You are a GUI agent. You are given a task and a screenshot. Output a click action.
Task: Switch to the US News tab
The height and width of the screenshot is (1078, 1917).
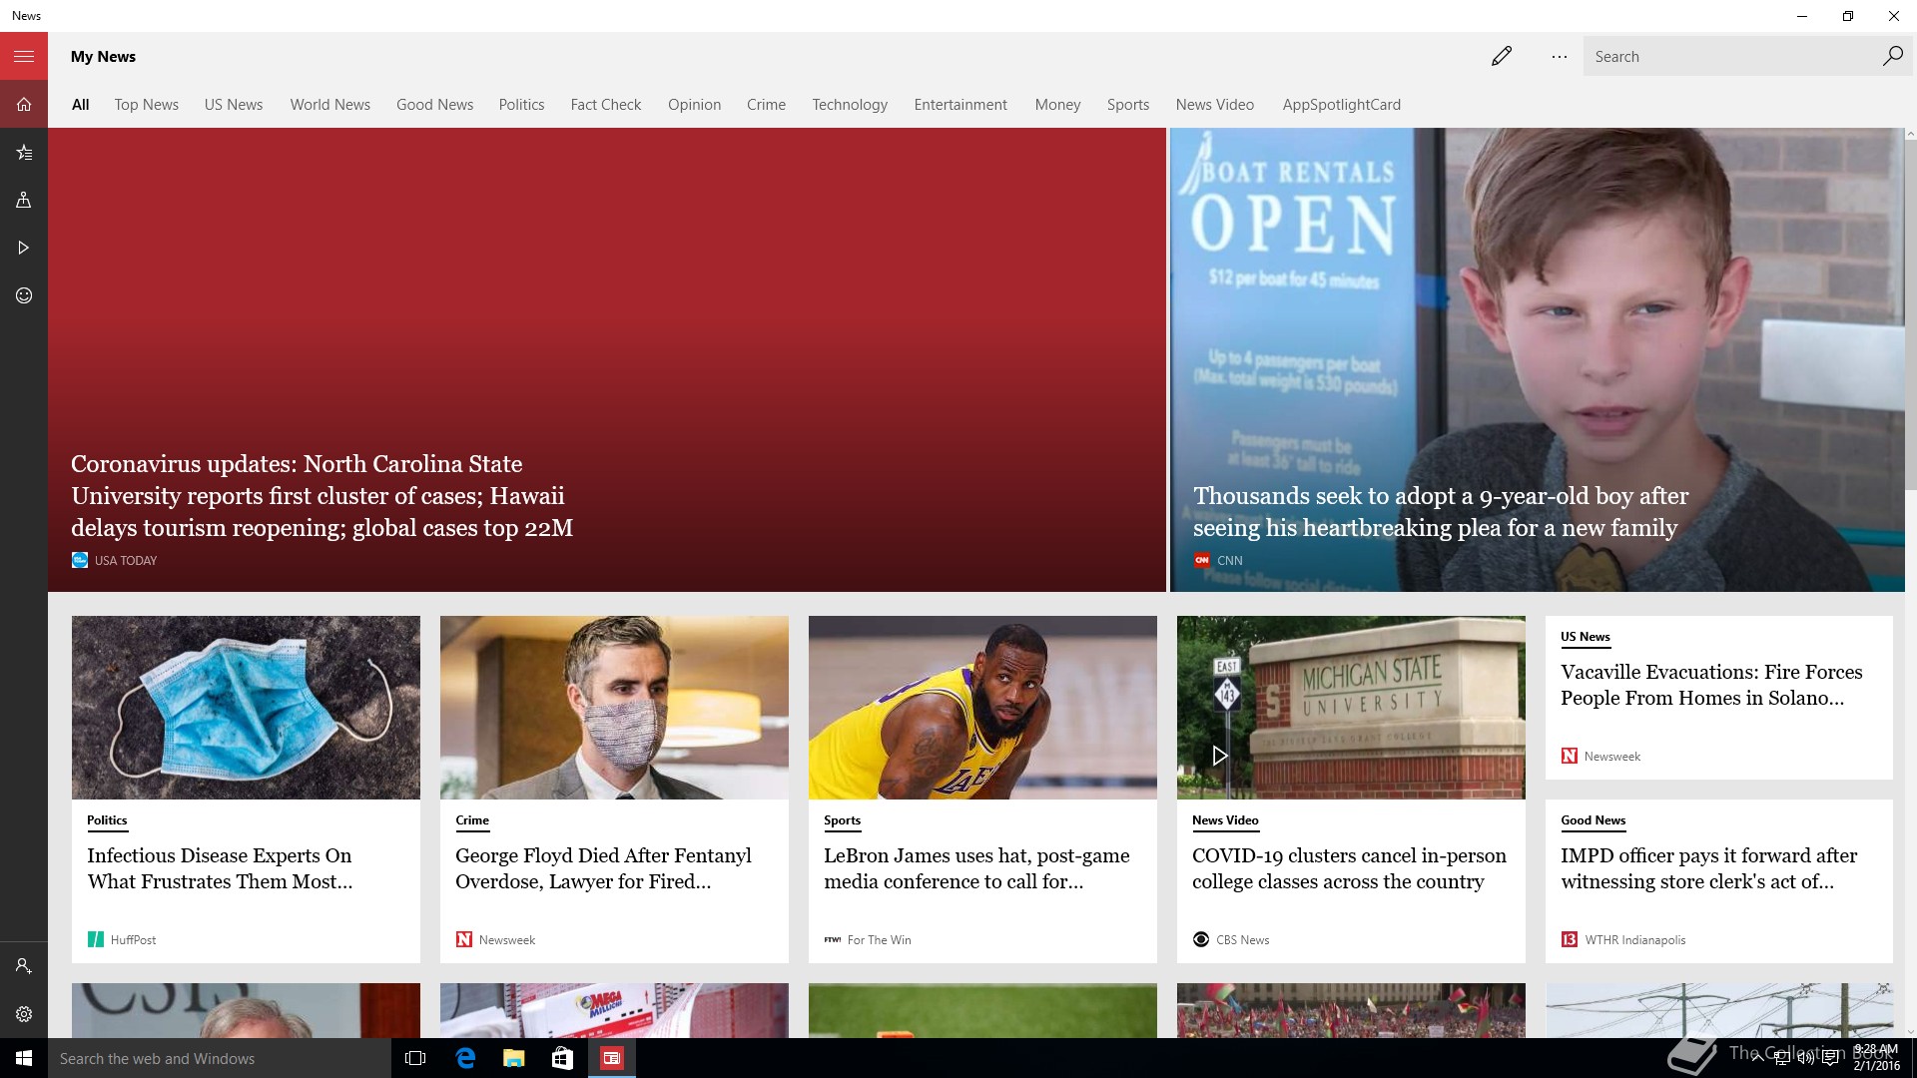(x=234, y=105)
